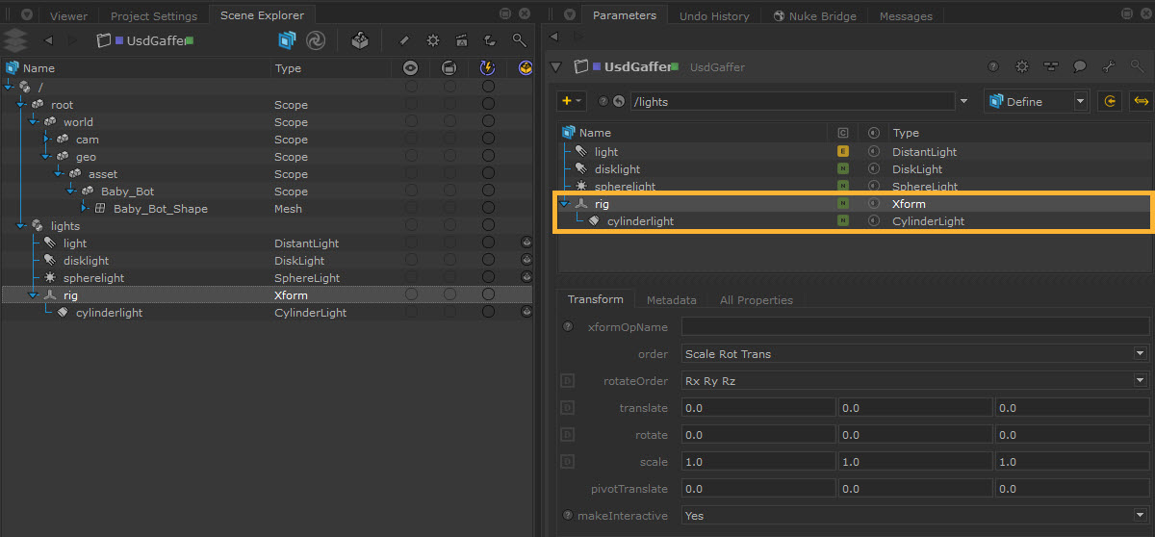The image size is (1155, 537).
Task: Select spherelight in the Scene Explorer tree
Action: click(x=93, y=278)
